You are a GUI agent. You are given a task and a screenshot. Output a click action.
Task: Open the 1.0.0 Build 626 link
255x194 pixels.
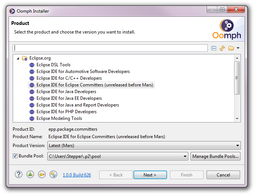(77, 175)
